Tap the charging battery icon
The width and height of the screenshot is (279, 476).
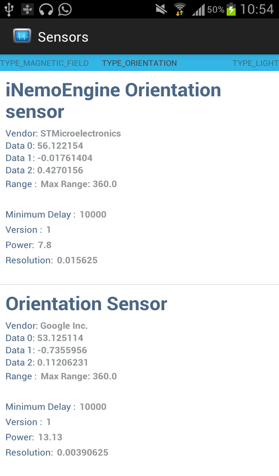(231, 9)
